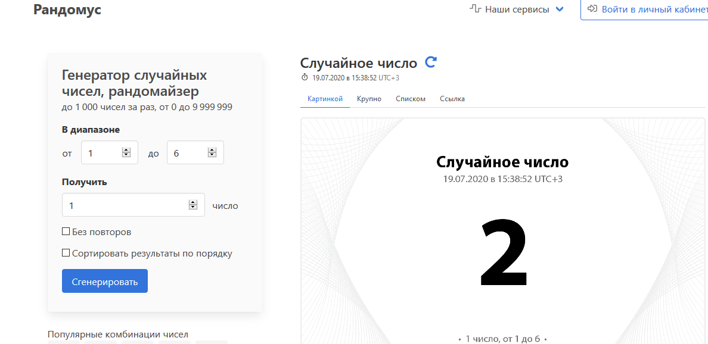Click the Популярные комбинации чисел text
The image size is (708, 344).
pyautogui.click(x=118, y=334)
